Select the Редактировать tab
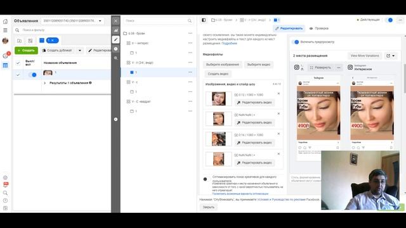 [289, 28]
